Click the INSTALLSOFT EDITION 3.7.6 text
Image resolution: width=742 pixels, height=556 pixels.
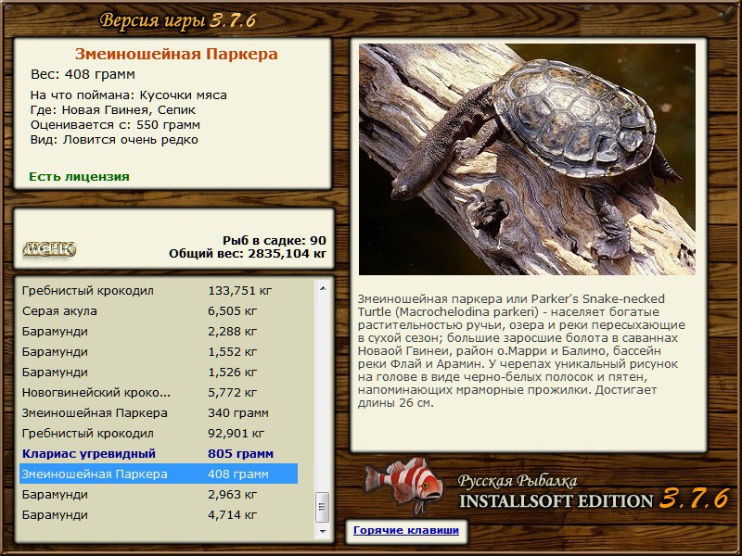(594, 499)
